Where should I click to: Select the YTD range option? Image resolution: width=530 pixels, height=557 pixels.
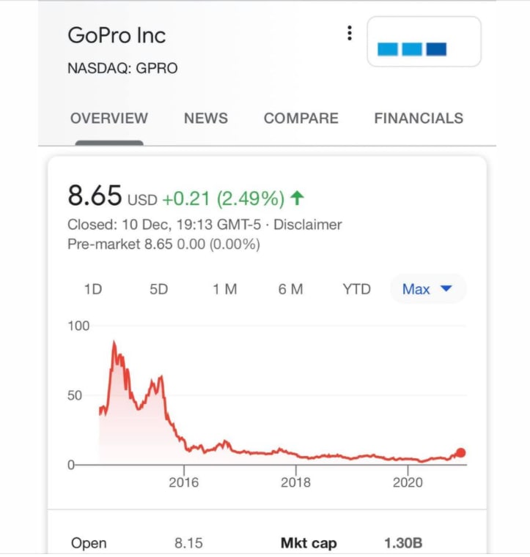pyautogui.click(x=357, y=289)
